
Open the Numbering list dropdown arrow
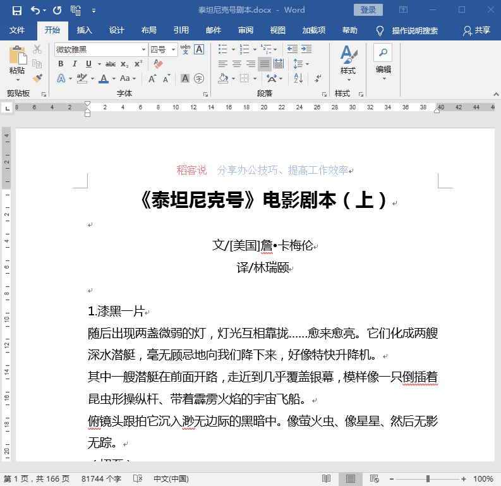pyautogui.click(x=255, y=49)
